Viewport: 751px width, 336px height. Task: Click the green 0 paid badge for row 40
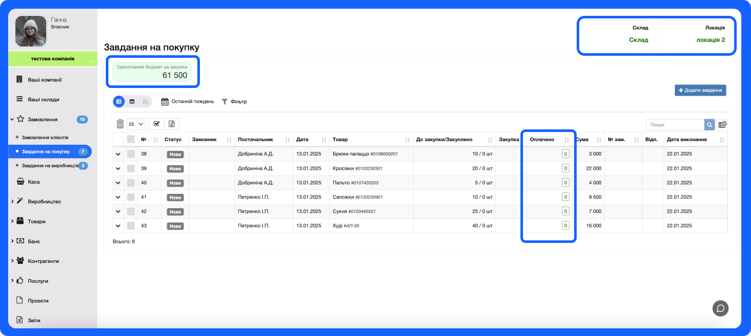click(565, 183)
